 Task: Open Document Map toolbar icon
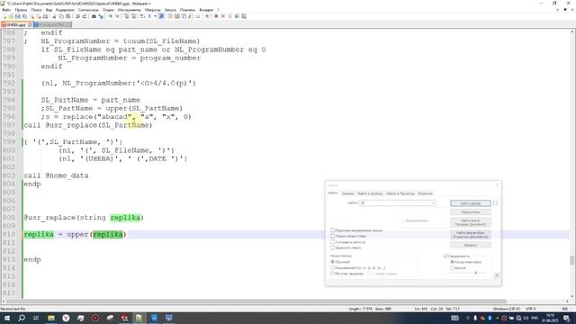click(176, 16)
